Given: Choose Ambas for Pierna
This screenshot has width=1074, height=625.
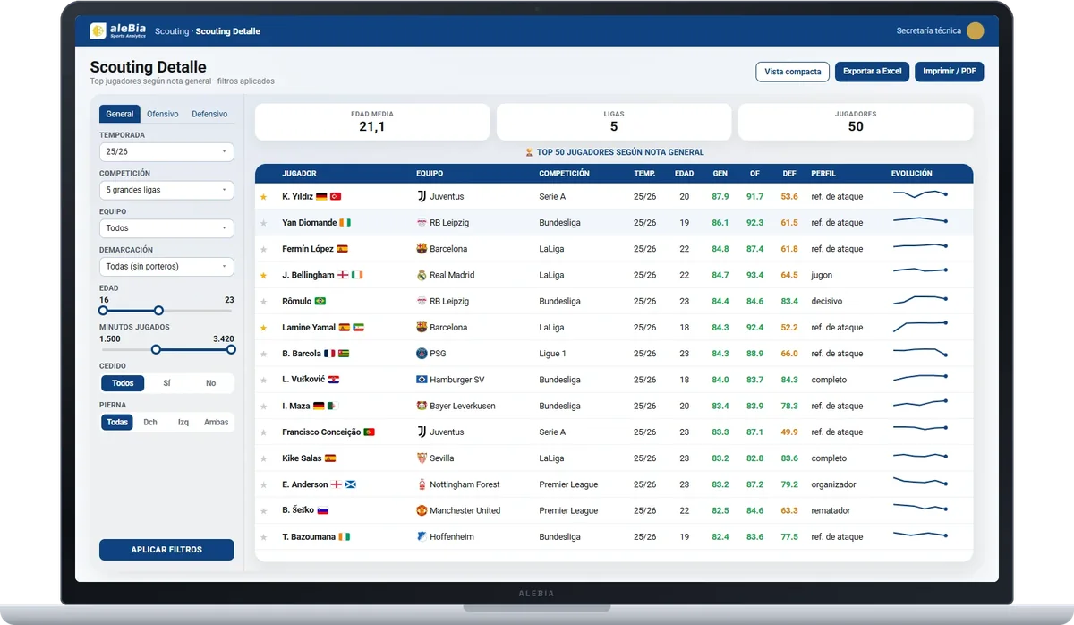Looking at the screenshot, I should 216,422.
